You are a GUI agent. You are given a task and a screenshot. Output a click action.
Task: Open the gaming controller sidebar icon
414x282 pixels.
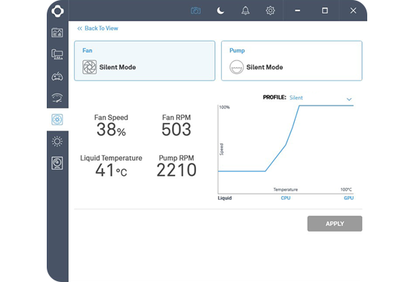(x=57, y=77)
